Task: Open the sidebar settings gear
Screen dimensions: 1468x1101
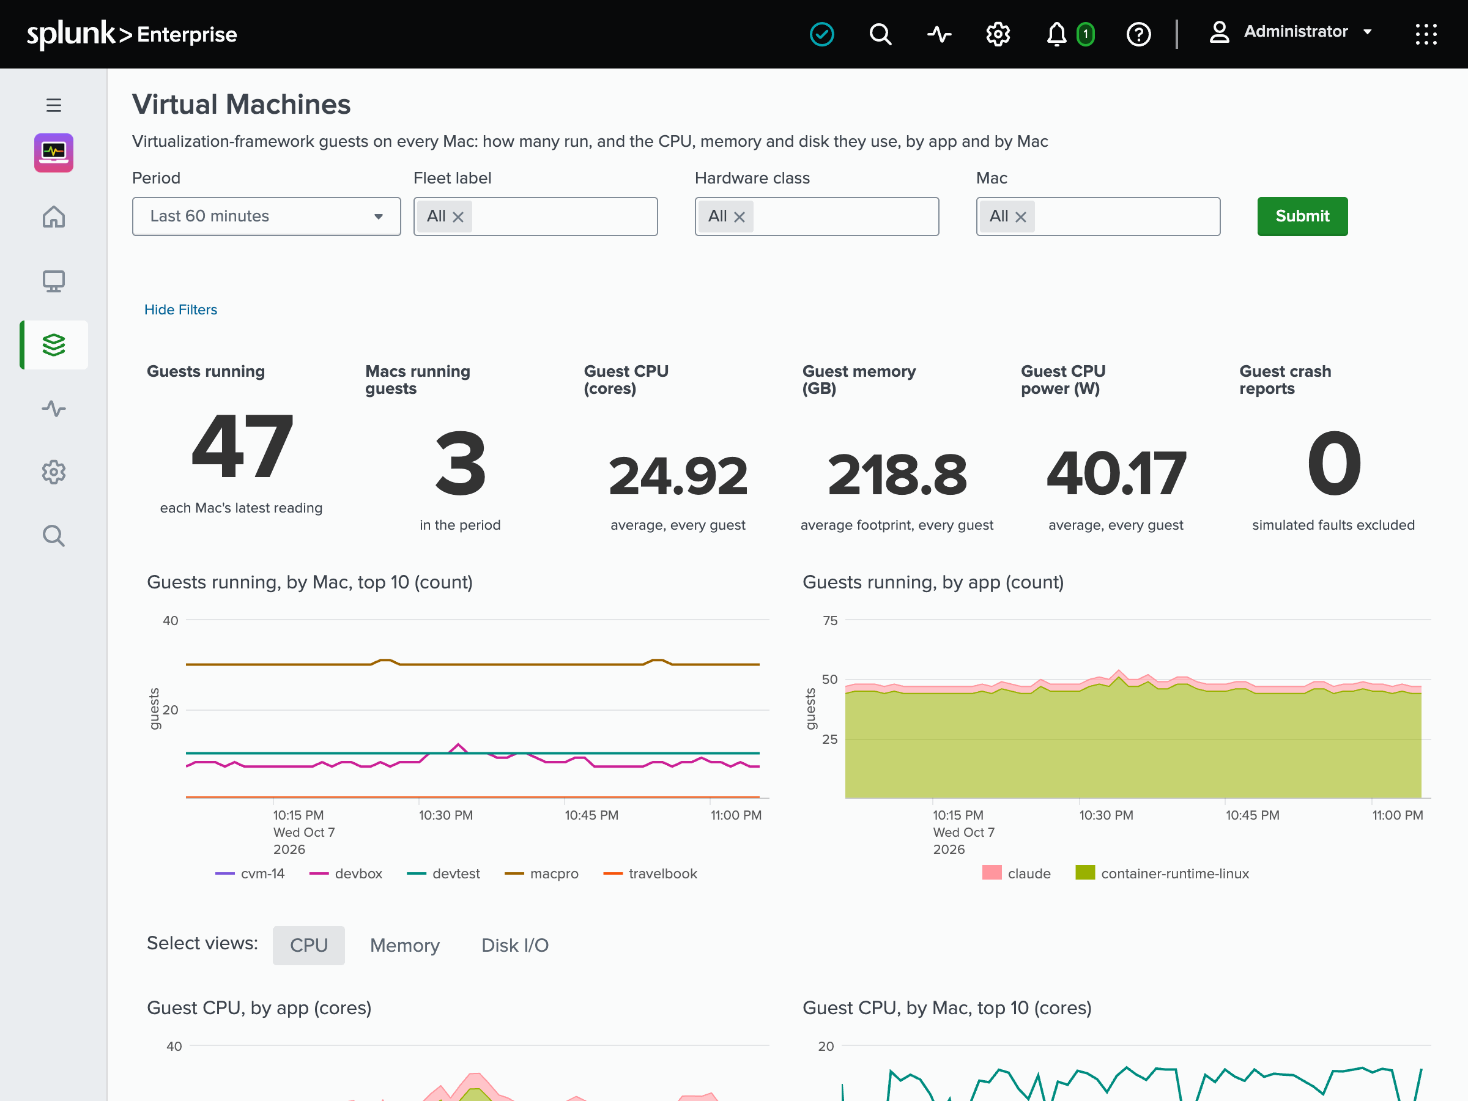Action: click(54, 472)
